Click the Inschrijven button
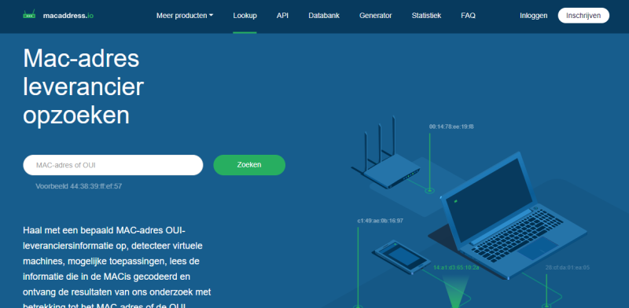 [x=583, y=16]
